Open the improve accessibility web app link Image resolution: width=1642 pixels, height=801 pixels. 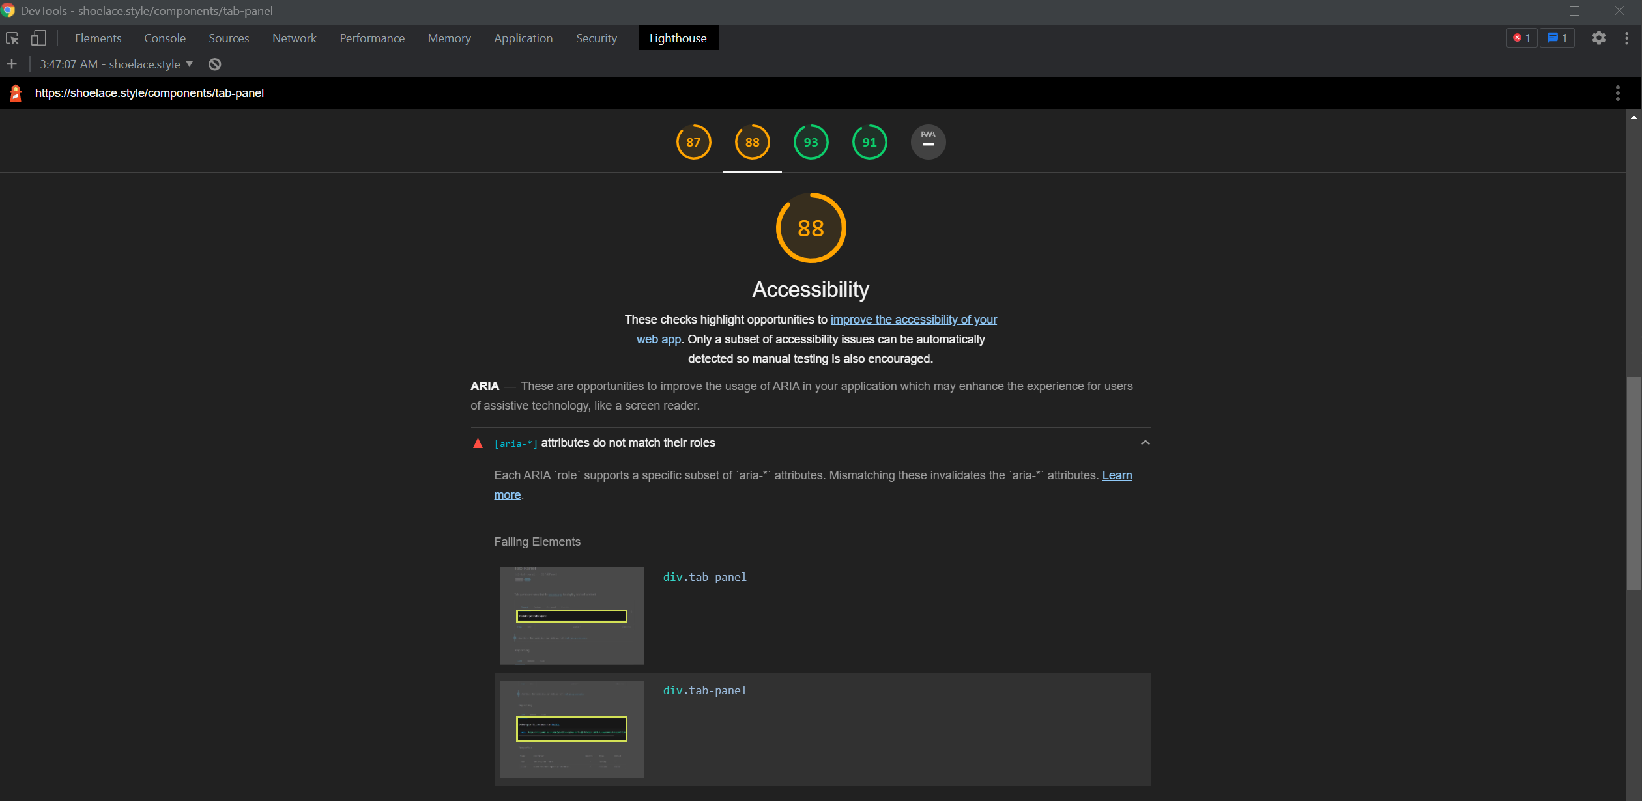913,320
